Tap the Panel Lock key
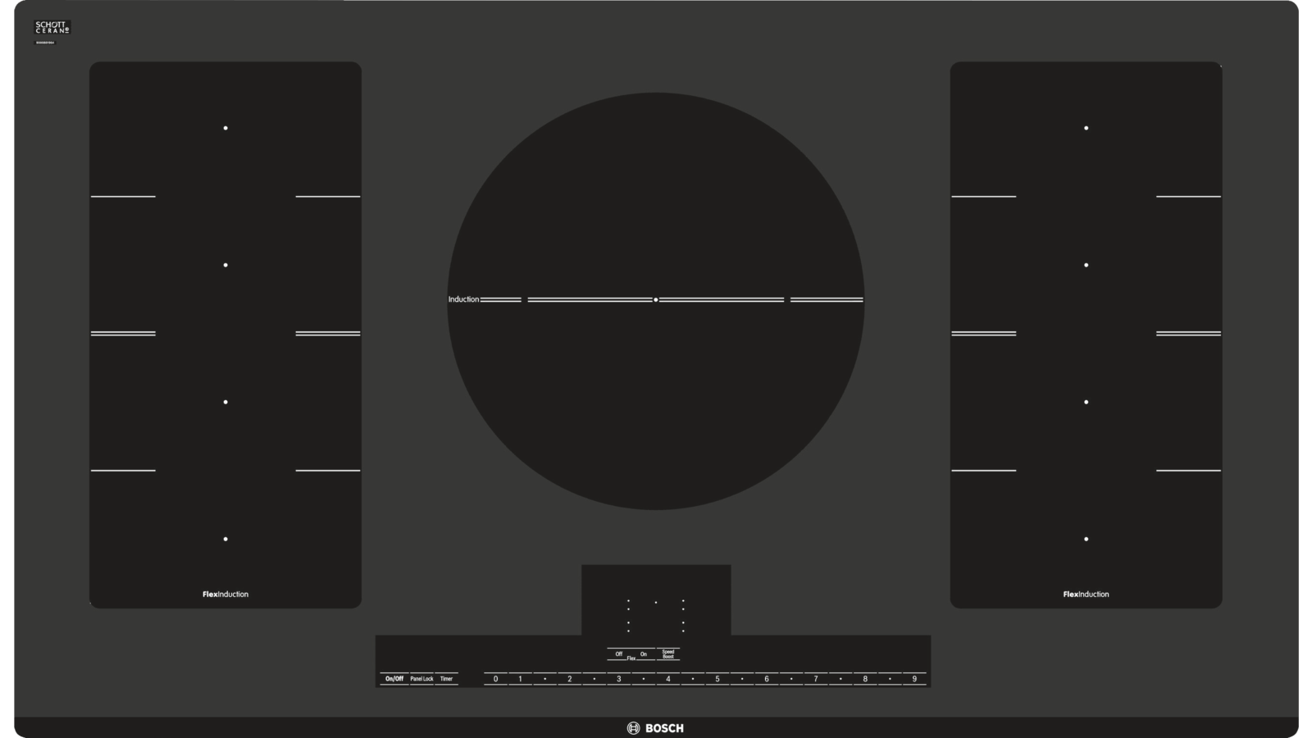 pos(421,679)
